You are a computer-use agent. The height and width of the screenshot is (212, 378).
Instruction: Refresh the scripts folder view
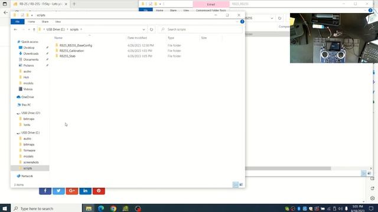(x=151, y=29)
